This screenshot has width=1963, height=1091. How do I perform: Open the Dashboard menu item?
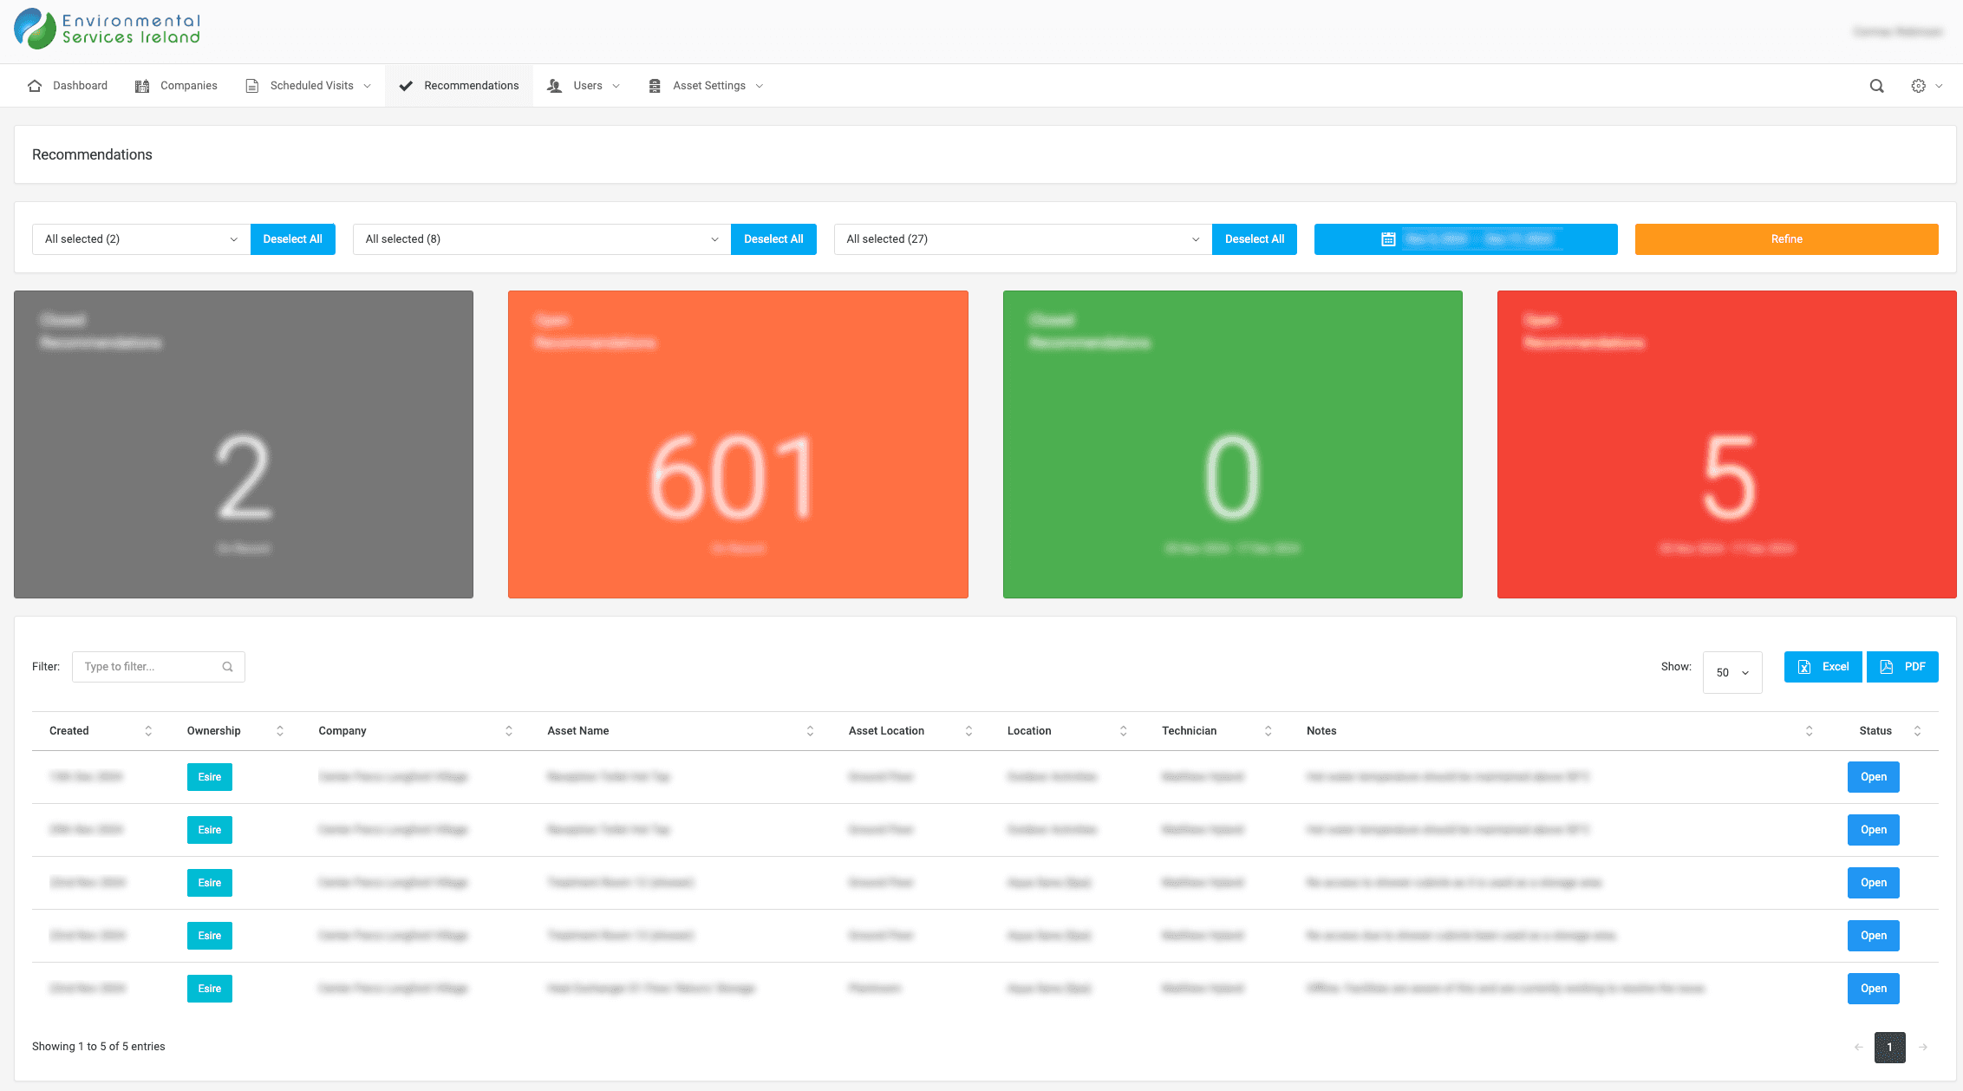pyautogui.click(x=68, y=86)
